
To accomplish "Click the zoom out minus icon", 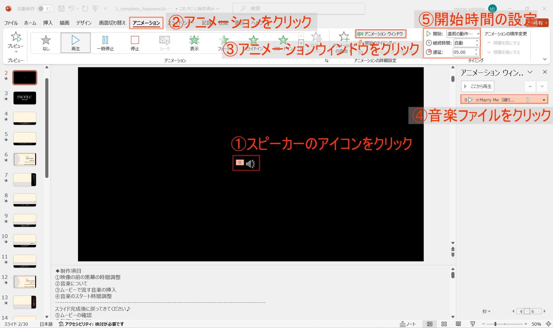I will [x=484, y=324].
